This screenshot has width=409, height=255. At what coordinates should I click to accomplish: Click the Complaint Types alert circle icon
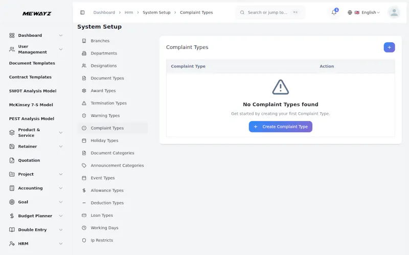(84, 128)
